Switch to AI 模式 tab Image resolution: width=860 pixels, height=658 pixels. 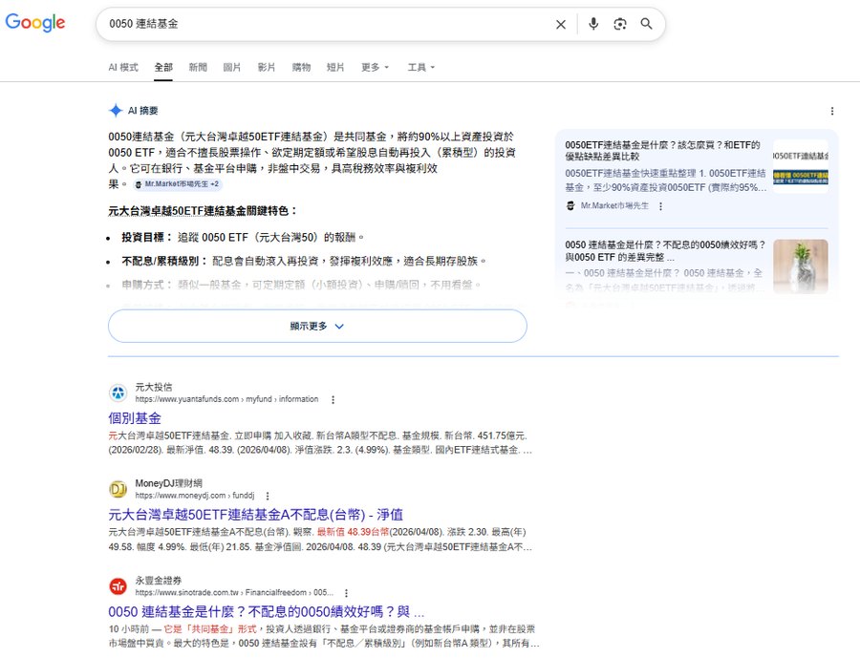[x=123, y=68]
